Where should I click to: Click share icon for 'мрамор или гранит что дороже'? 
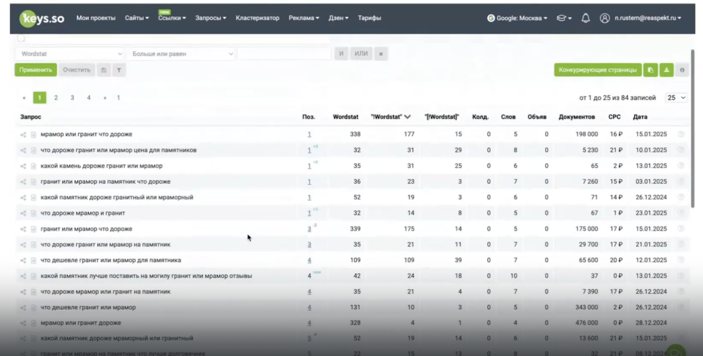[23, 135]
